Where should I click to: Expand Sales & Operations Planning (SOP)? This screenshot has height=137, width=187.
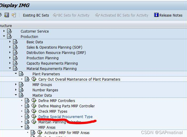10,47
